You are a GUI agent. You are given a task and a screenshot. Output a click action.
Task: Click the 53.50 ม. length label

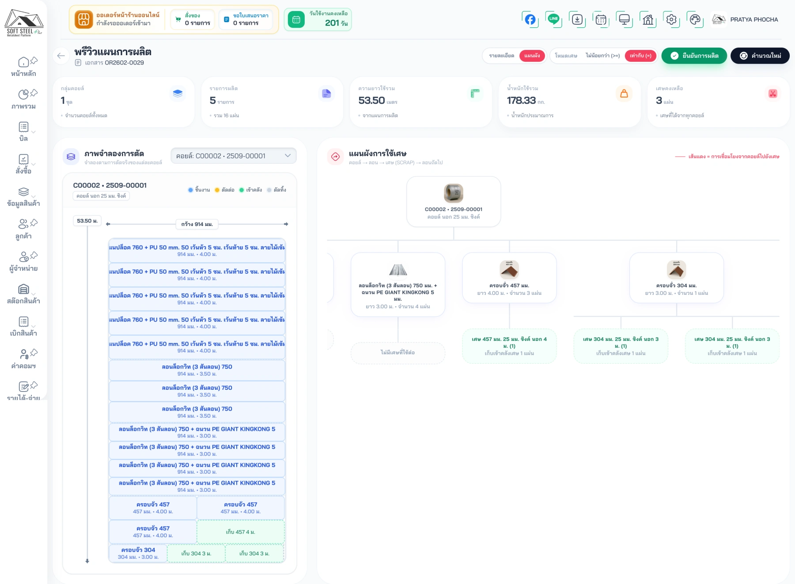[87, 221]
